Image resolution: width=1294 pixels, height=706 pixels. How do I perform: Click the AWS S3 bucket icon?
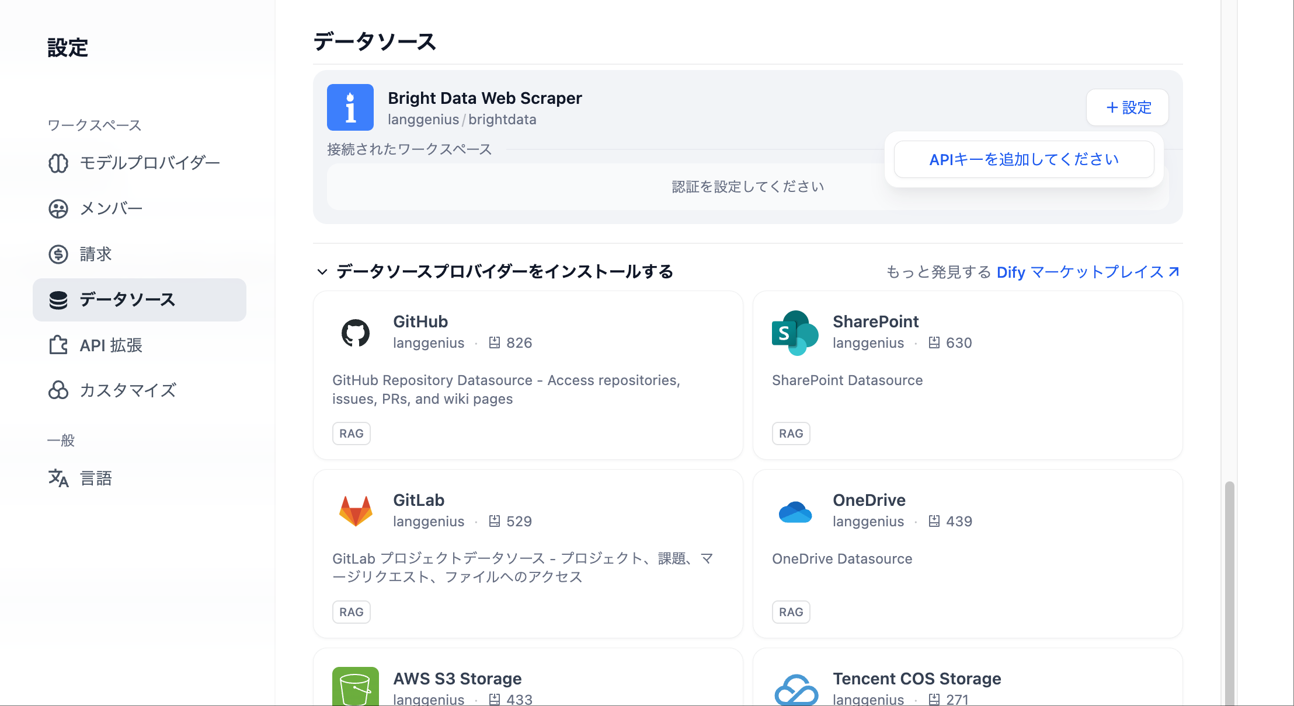point(355,687)
